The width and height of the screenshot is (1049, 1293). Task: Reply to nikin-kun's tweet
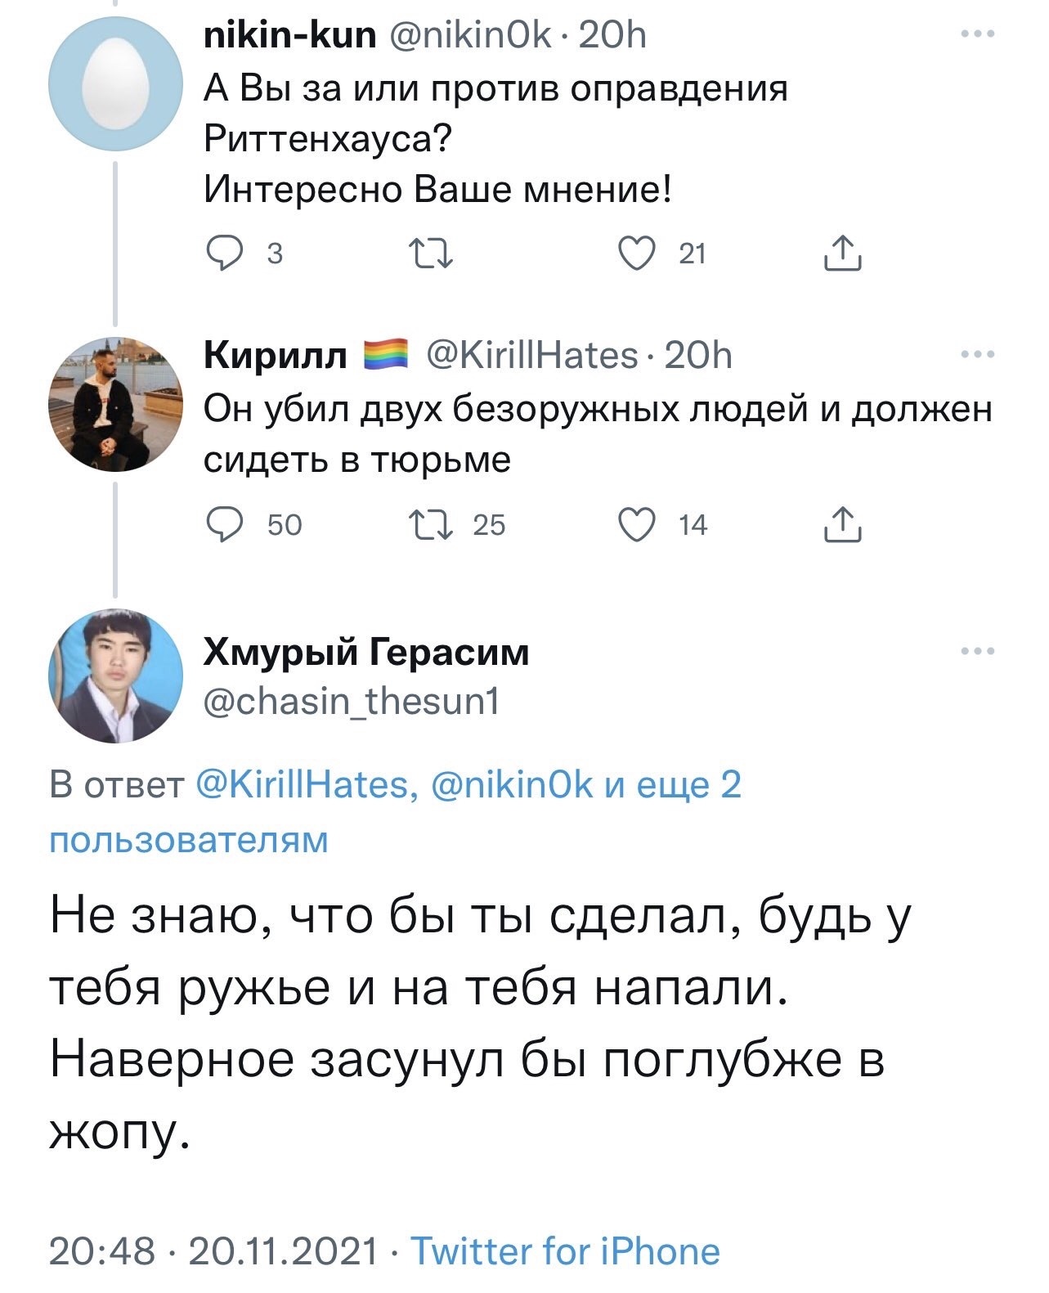click(x=223, y=254)
